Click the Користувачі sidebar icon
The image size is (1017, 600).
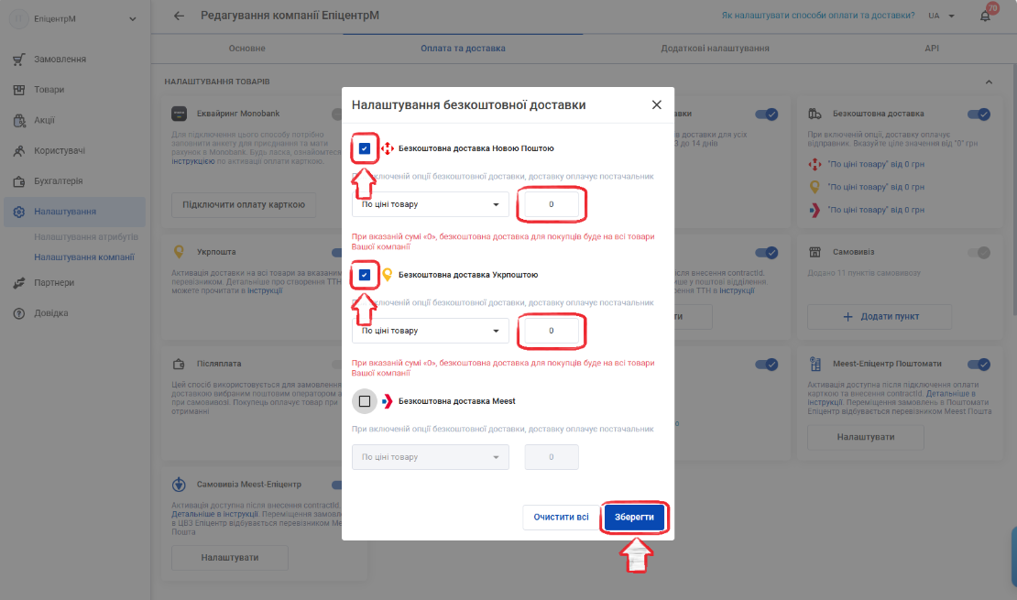[x=19, y=150]
